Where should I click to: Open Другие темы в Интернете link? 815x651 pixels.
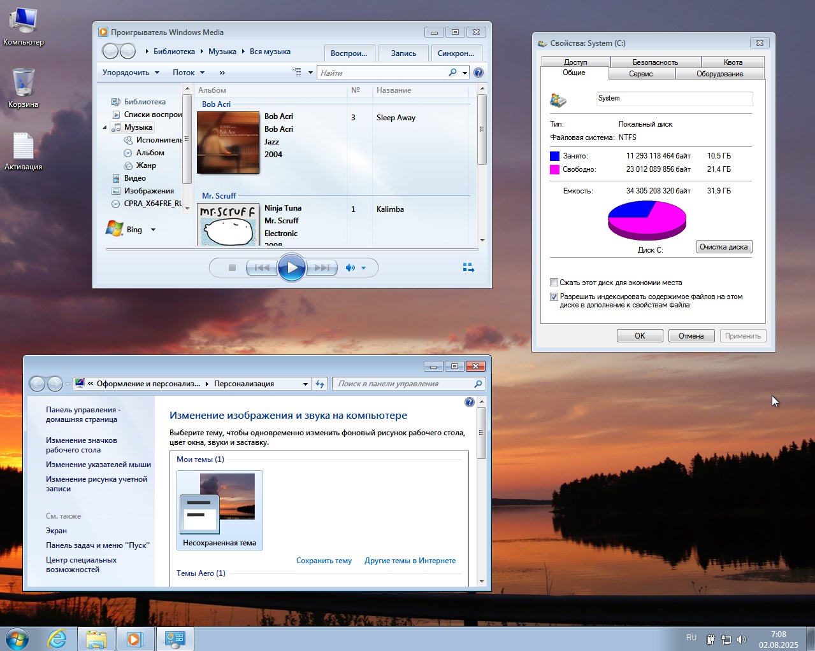click(410, 561)
